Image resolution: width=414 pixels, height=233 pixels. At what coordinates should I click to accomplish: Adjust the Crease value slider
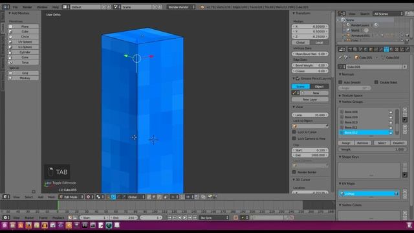[x=310, y=71]
